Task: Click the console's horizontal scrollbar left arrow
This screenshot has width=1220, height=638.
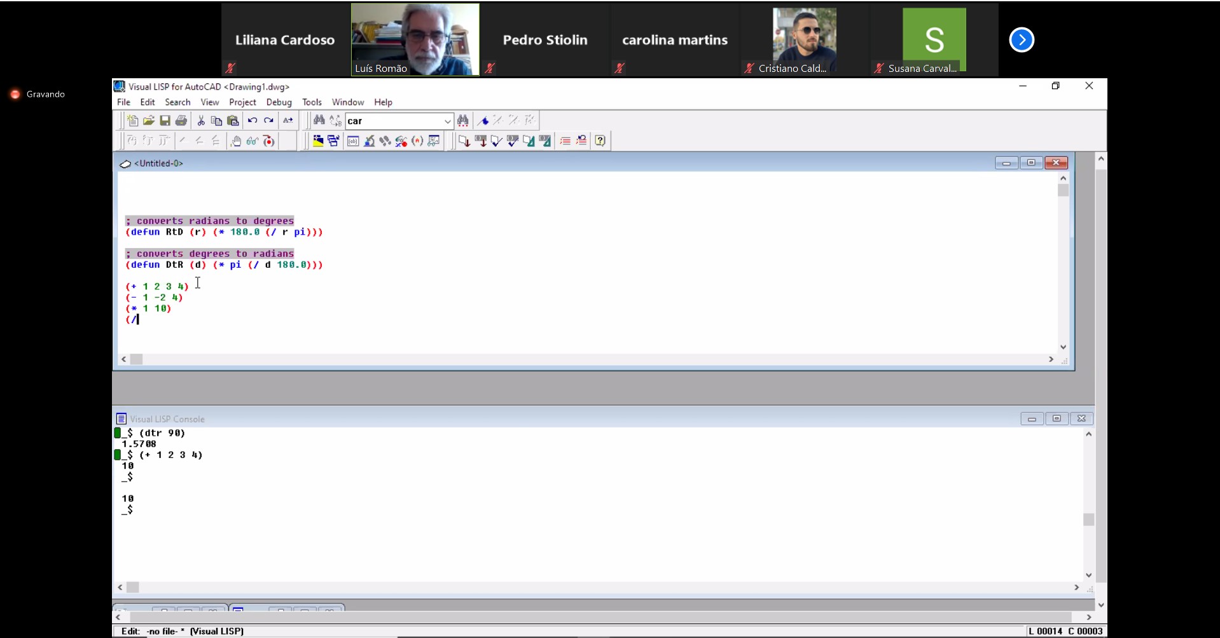Action: [x=120, y=587]
